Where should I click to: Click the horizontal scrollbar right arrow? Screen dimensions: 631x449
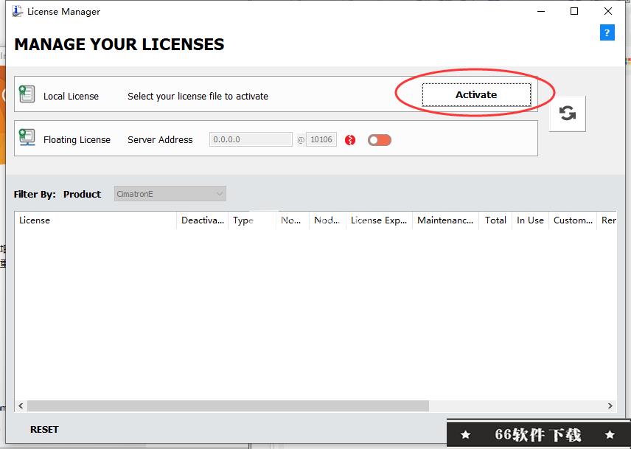point(610,406)
